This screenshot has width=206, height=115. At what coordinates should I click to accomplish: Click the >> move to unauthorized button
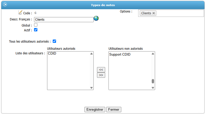point(101,75)
